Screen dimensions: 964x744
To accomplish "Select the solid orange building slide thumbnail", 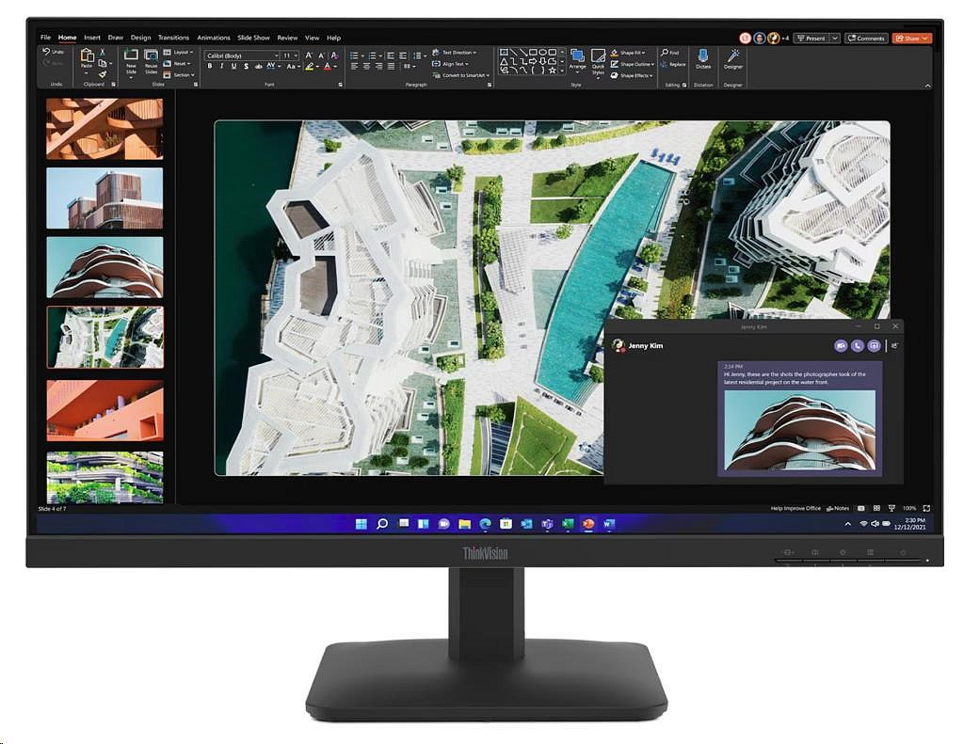I will [104, 411].
